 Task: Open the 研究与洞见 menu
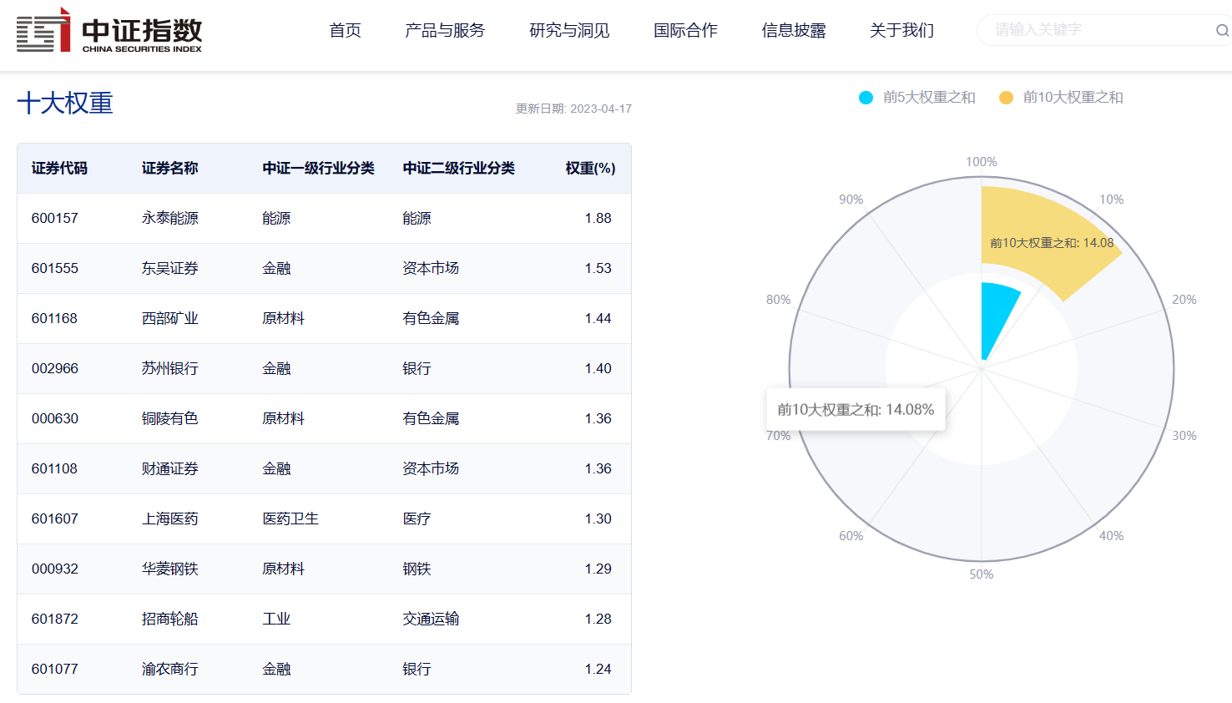click(x=569, y=31)
